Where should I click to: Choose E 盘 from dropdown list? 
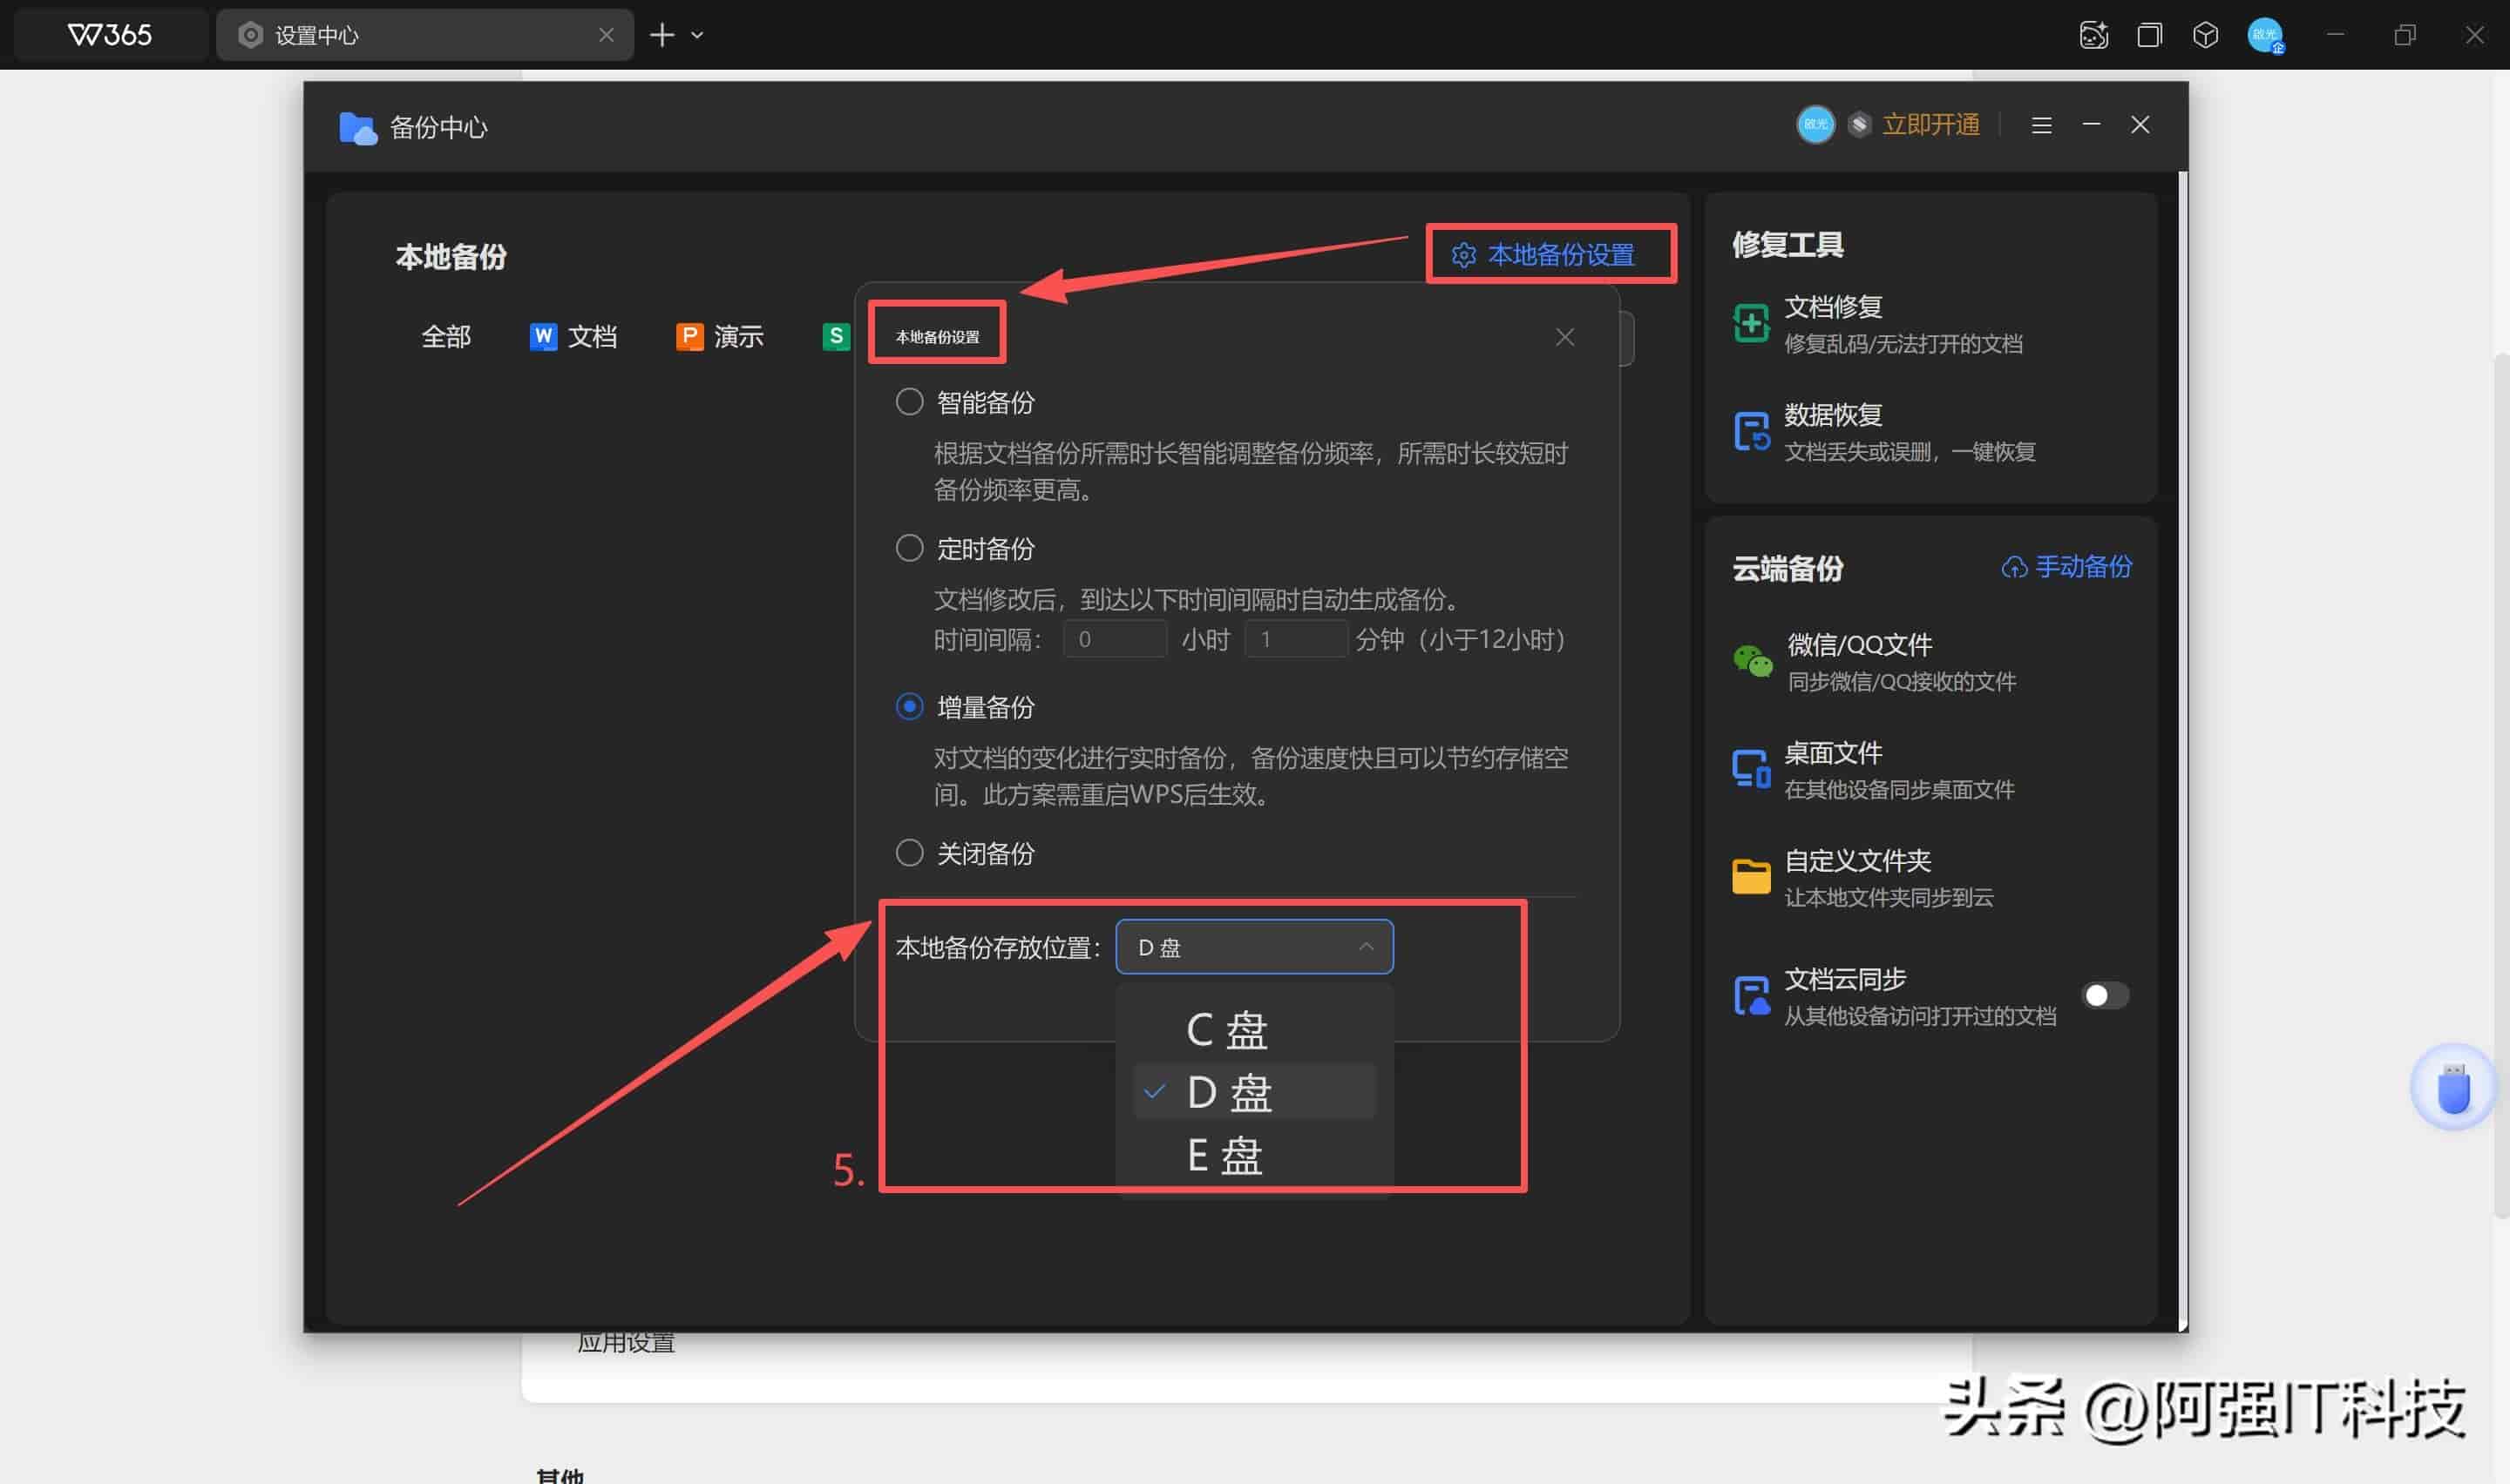pyautogui.click(x=1253, y=1155)
